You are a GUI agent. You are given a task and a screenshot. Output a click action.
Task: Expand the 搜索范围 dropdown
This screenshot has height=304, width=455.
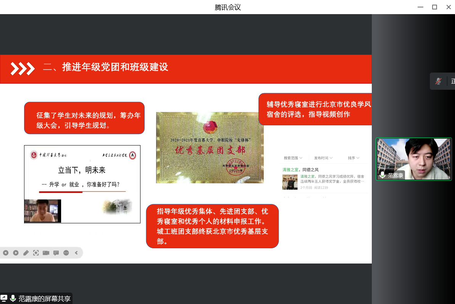[x=293, y=158]
